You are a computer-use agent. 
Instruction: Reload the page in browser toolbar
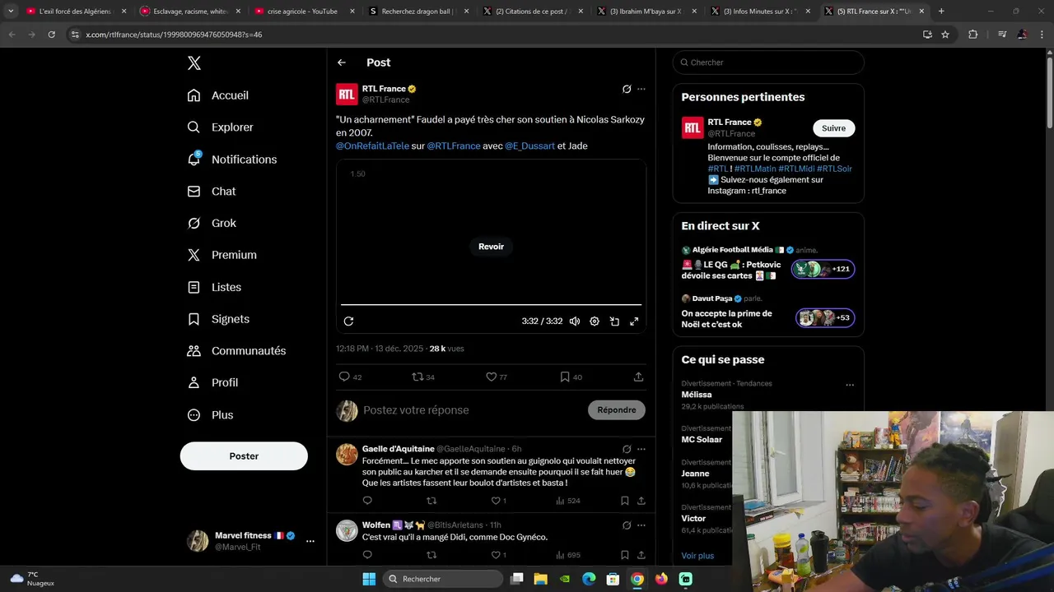tap(51, 35)
